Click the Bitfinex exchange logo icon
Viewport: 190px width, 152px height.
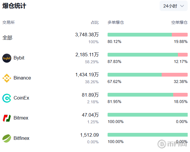tap(7, 138)
